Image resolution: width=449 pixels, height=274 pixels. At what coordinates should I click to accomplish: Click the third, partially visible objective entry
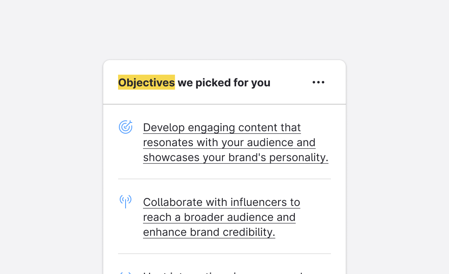click(208, 272)
